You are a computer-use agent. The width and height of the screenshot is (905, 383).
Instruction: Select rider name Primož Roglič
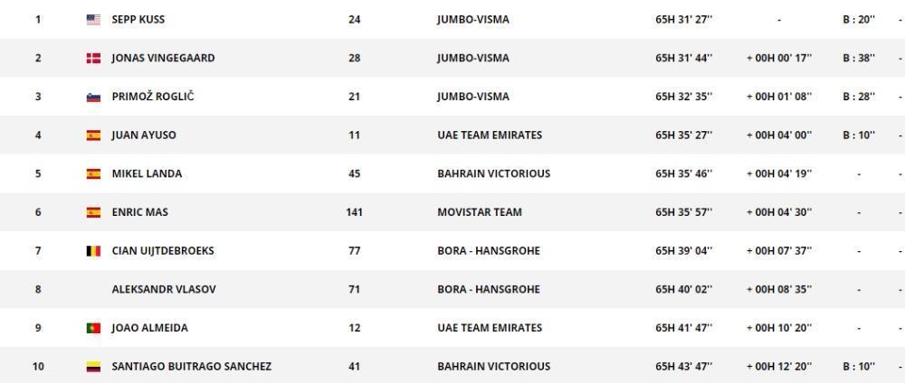pos(153,97)
